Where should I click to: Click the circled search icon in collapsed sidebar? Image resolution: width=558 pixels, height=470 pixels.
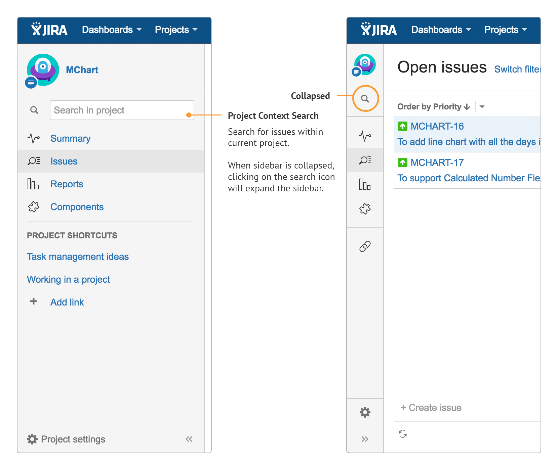tap(365, 99)
